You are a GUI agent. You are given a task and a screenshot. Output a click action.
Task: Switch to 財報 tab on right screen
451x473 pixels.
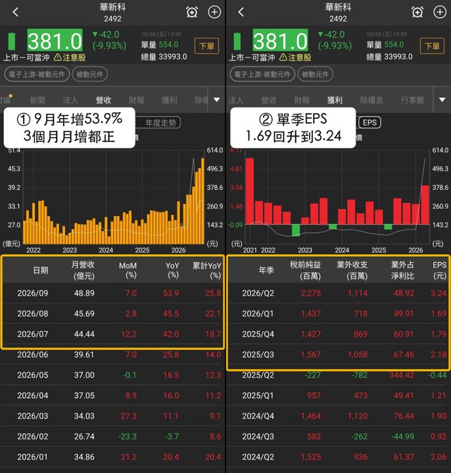(x=302, y=100)
